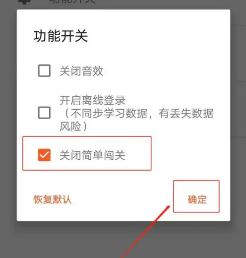Click the 功能开关 dialog title
Screen dimensions: 246x258
tap(61, 36)
